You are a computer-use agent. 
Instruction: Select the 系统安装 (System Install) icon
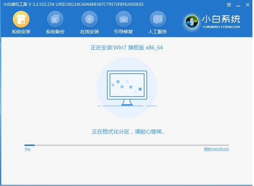pos(21,19)
